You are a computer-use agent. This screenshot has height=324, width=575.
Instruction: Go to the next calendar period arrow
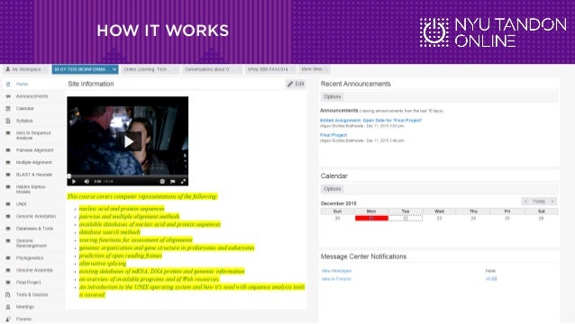[x=552, y=202]
